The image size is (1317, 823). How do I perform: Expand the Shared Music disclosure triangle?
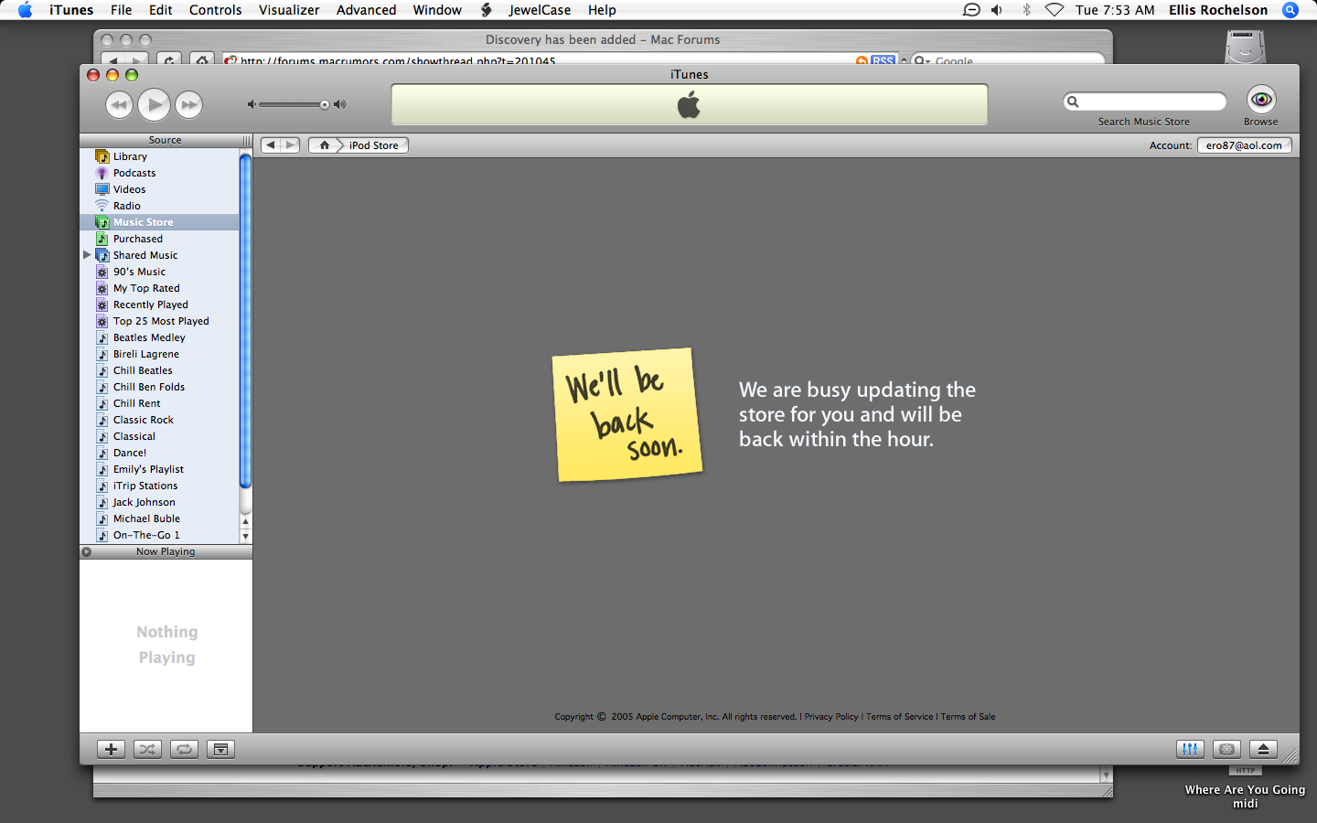point(87,255)
